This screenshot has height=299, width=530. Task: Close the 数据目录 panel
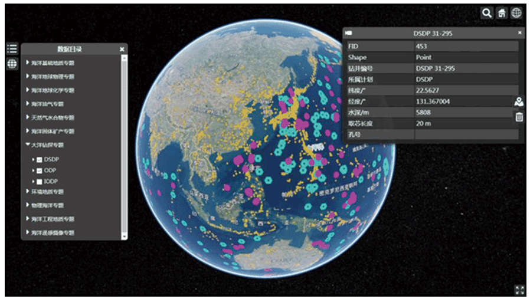pyautogui.click(x=122, y=50)
